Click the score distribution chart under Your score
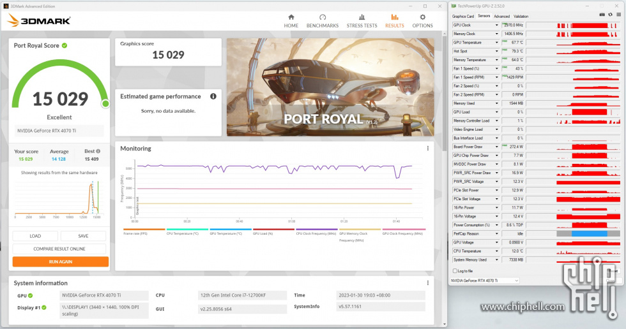 (x=57, y=198)
